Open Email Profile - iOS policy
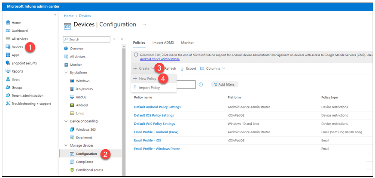The height and width of the screenshot is (178, 375). [148, 141]
